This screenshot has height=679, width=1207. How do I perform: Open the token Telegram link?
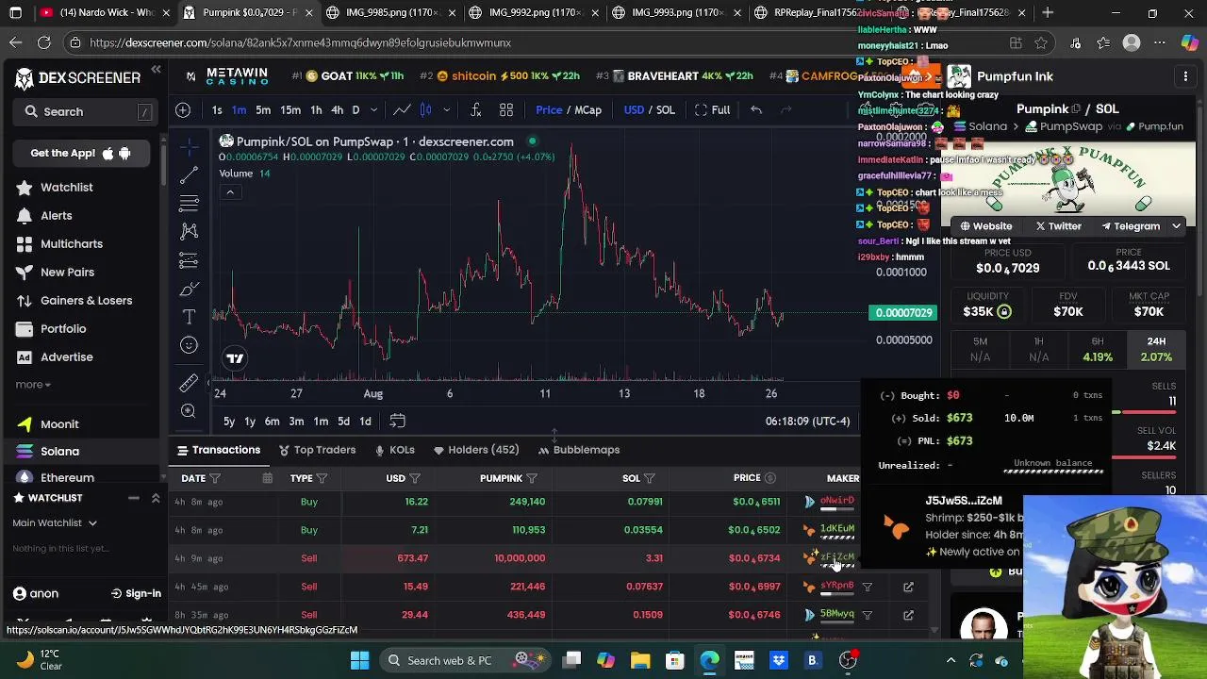click(1130, 226)
